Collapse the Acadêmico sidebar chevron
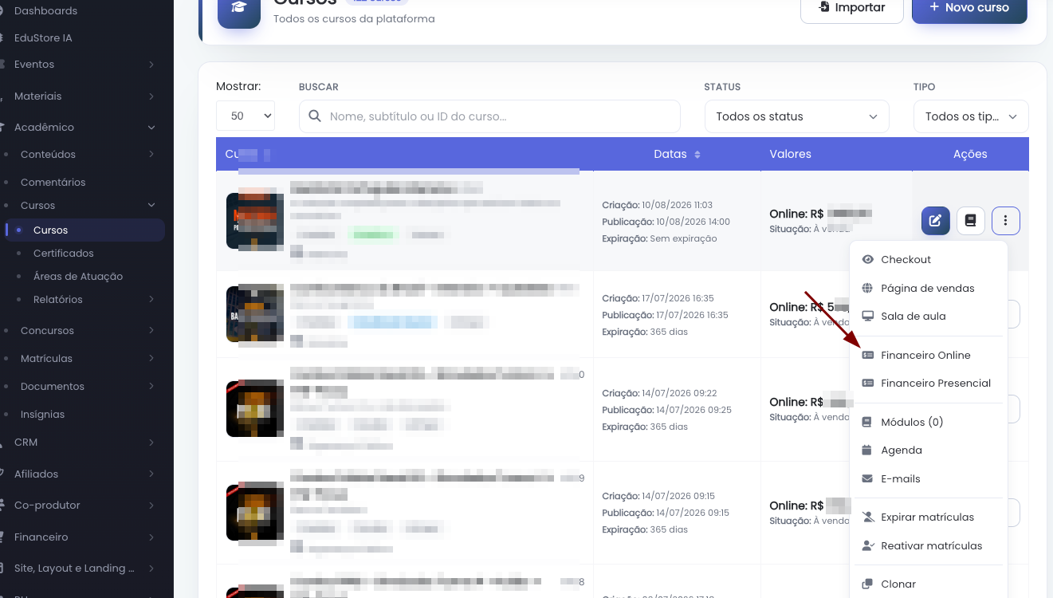The width and height of the screenshot is (1053, 598). 151,128
